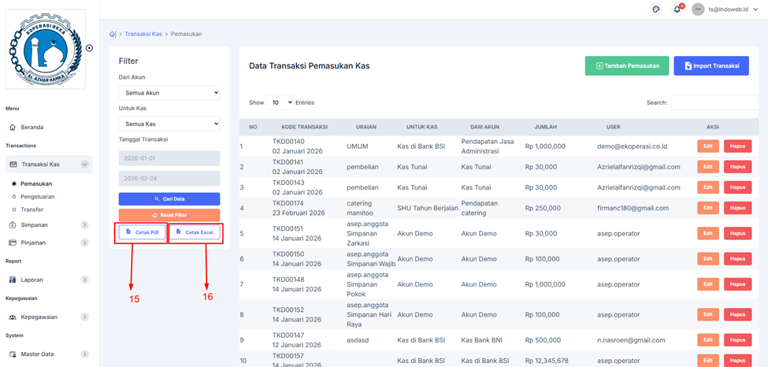Viewport: 768px width, 367px height.
Task: Click the sidebar collapse toggle beside logo
Action: click(89, 48)
